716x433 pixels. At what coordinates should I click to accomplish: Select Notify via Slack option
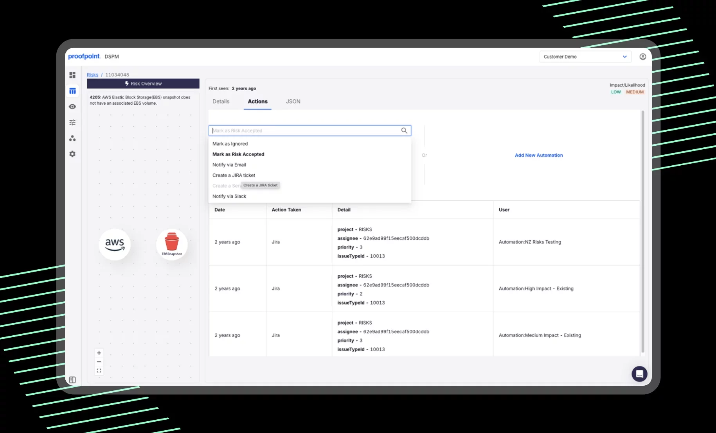click(x=229, y=196)
